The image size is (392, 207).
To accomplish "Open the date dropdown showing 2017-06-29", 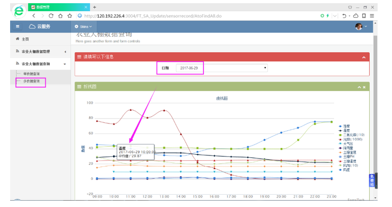I will click(x=222, y=68).
